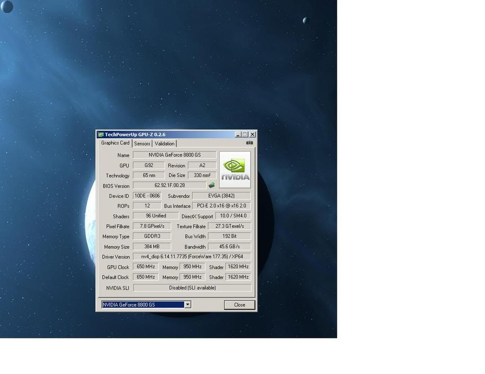Screen dimensions: 485x374
Task: Click the GPU-Z title bar app icon
Action: (100, 134)
